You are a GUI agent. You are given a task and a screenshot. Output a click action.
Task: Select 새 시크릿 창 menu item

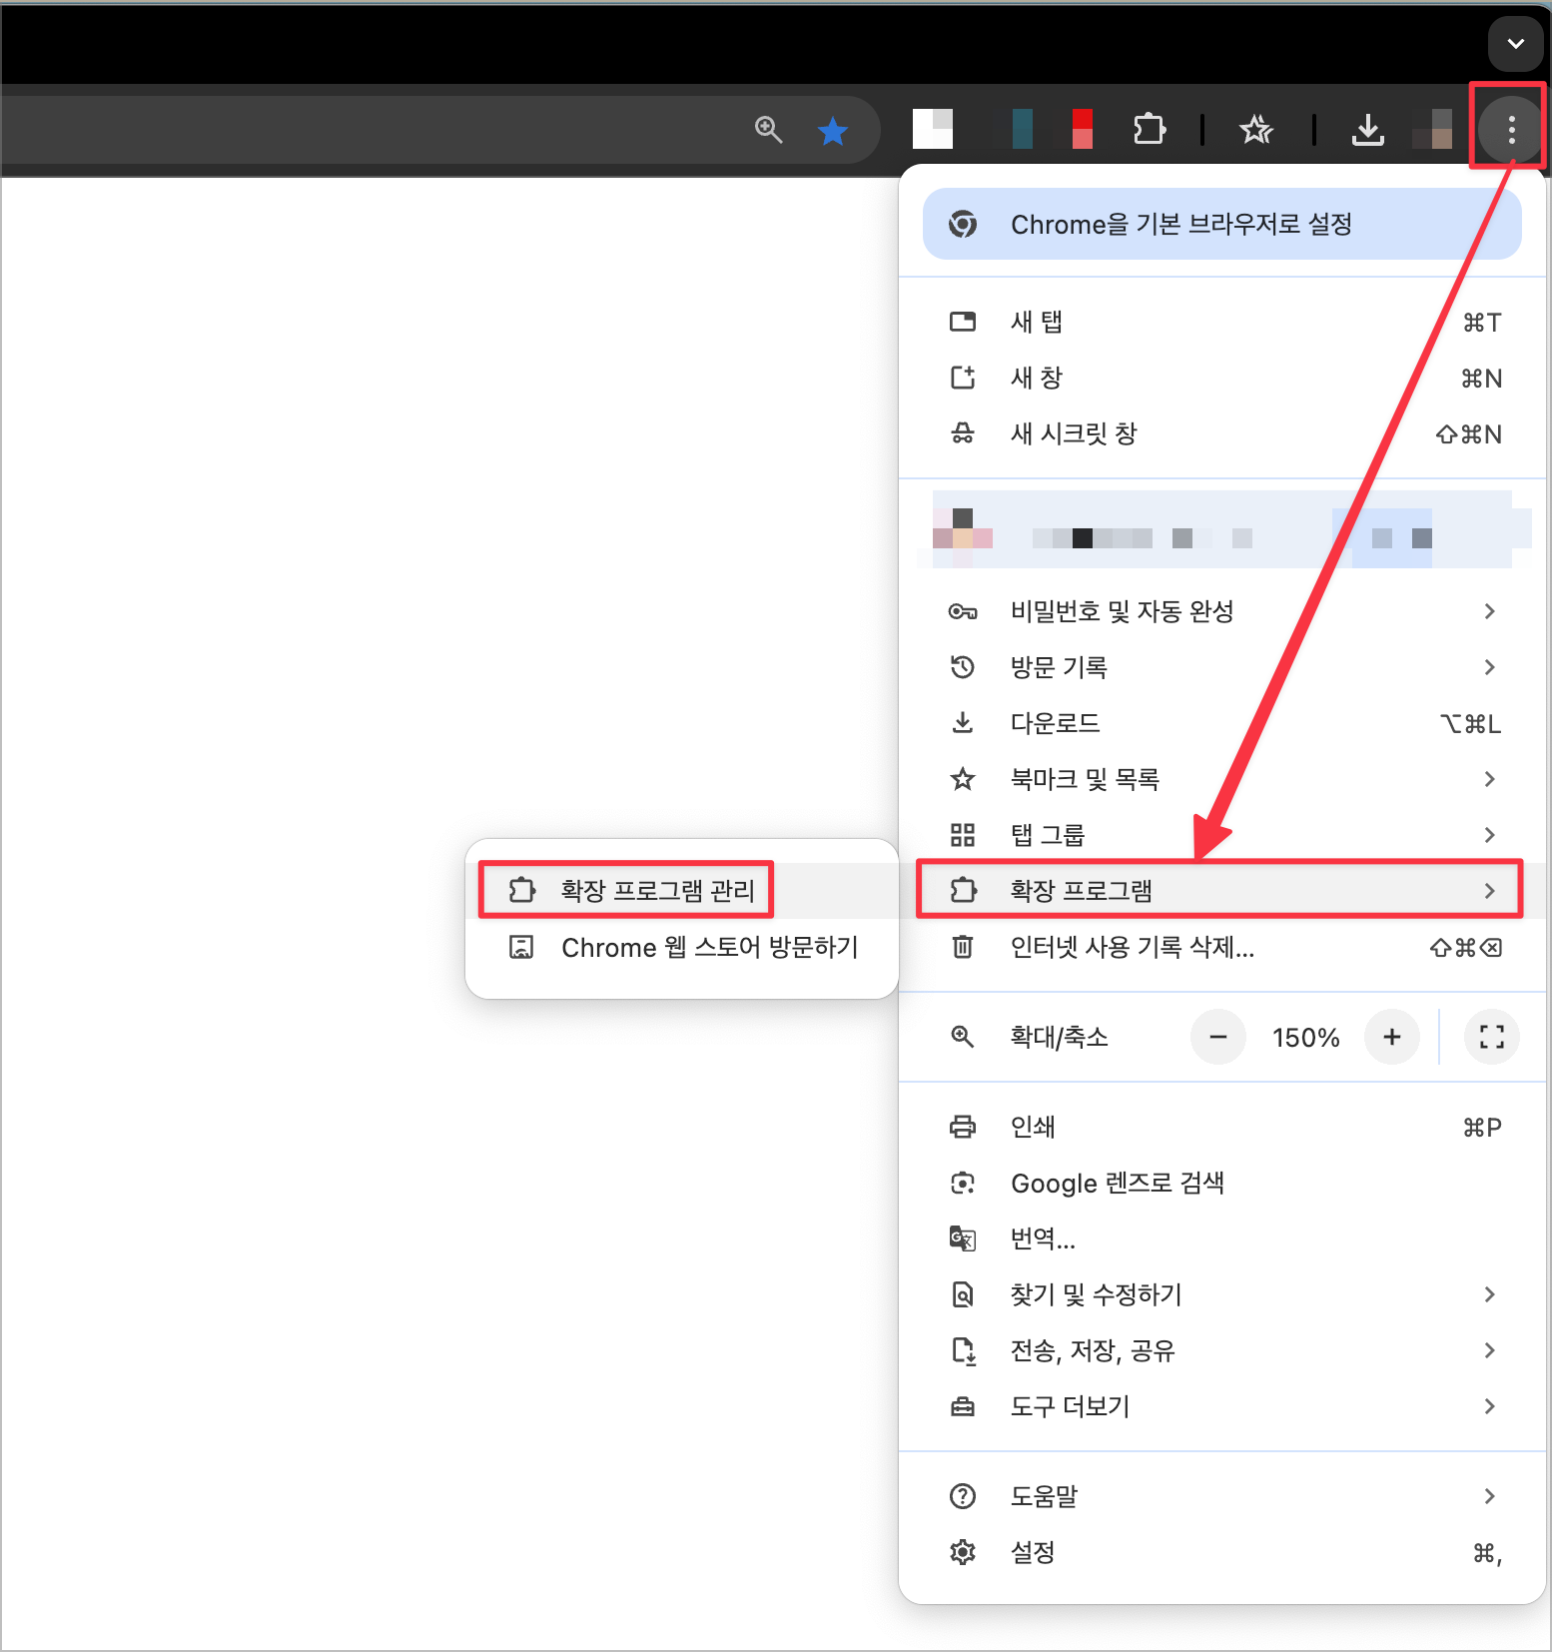click(1221, 433)
